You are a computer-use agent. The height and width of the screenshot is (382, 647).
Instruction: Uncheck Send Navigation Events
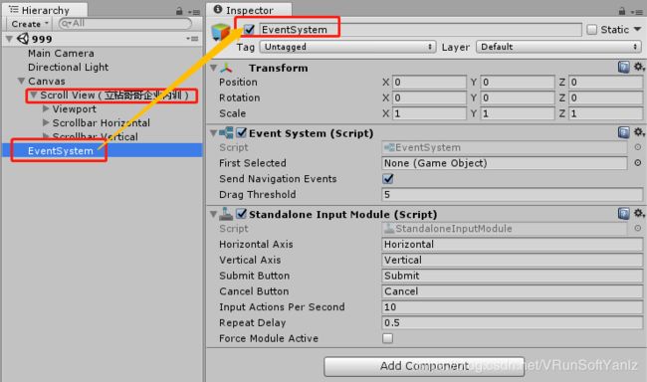pyautogui.click(x=388, y=179)
